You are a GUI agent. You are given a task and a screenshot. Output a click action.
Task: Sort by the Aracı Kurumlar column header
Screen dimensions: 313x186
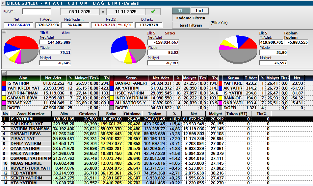(30, 114)
